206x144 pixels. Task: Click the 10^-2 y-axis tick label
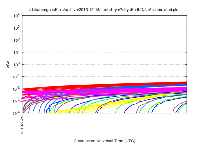click(16, 89)
